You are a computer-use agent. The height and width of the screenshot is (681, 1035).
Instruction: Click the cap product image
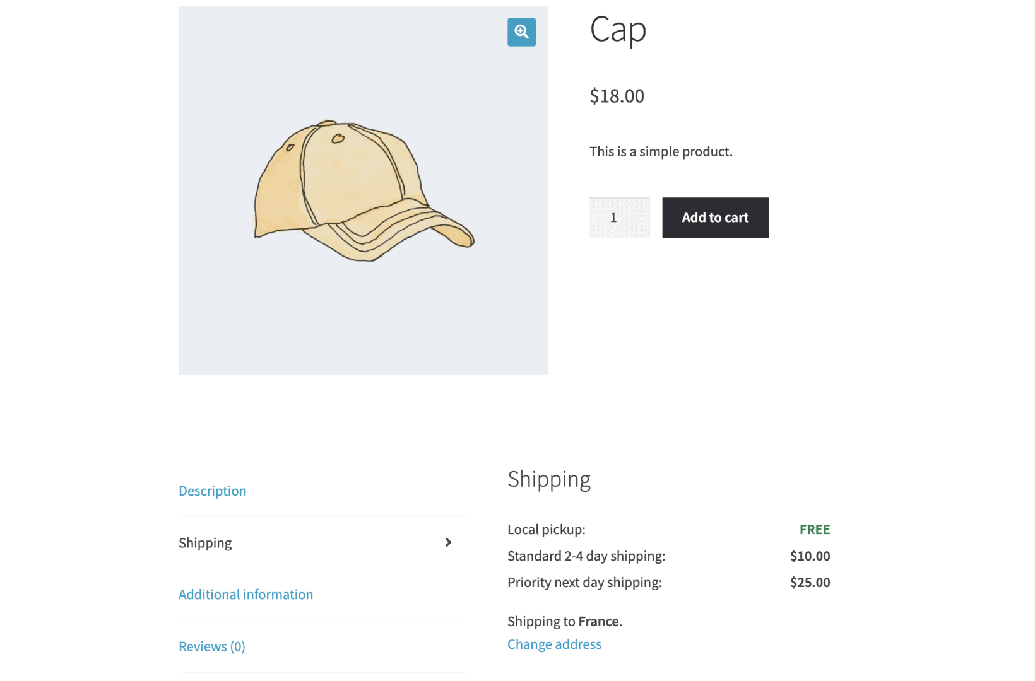[363, 189]
